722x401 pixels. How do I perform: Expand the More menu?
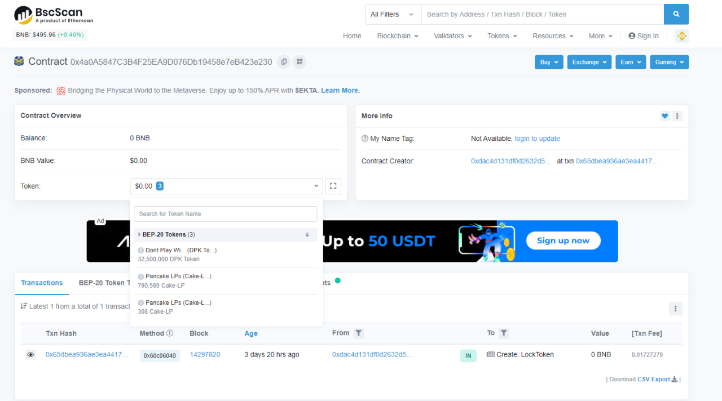click(601, 36)
